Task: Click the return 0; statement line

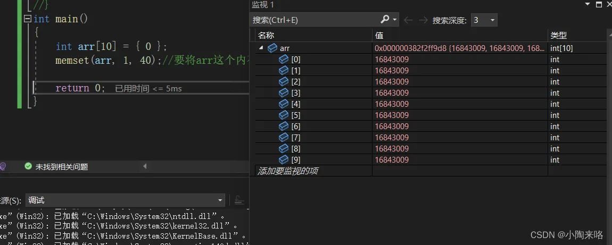Action: point(80,88)
